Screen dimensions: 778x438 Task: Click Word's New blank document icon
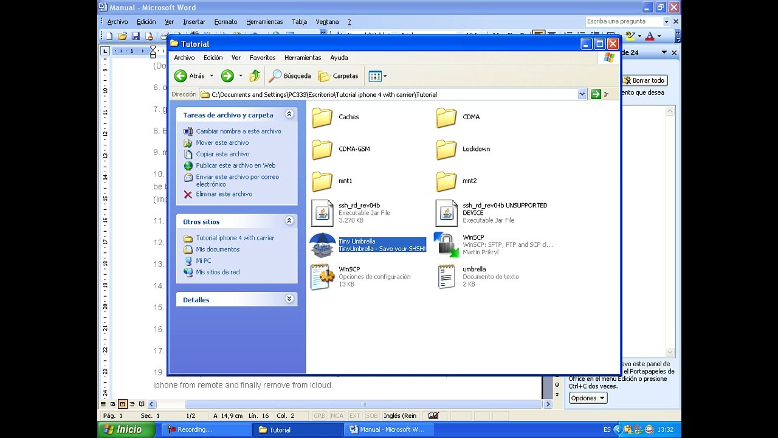[109, 36]
